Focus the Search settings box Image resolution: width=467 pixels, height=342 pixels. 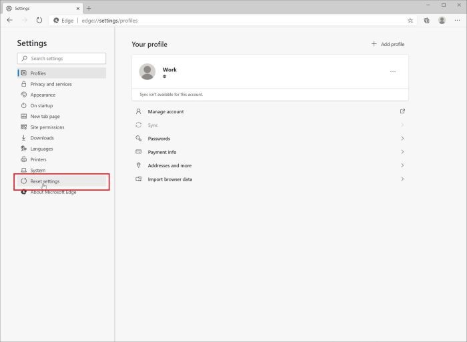click(61, 59)
